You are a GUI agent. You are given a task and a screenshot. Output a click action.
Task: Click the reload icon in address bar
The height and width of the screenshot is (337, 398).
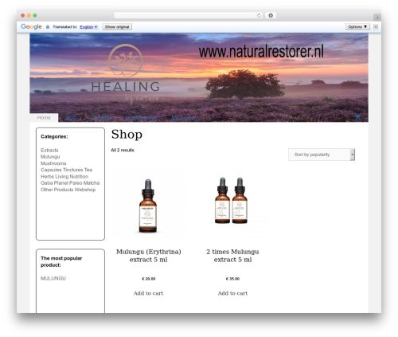259,15
